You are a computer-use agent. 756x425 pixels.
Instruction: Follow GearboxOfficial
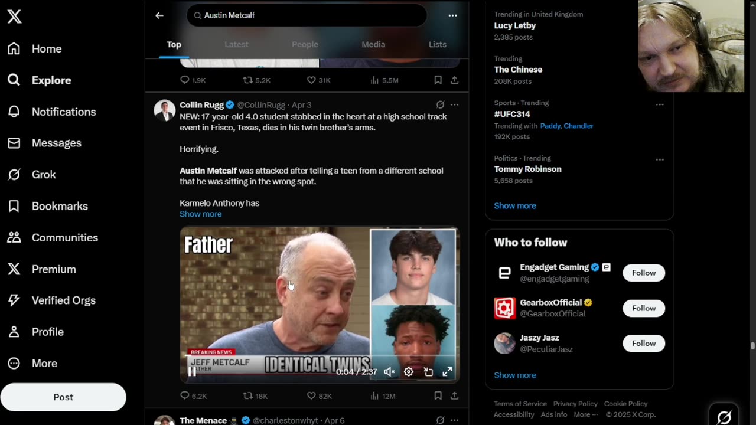644,308
